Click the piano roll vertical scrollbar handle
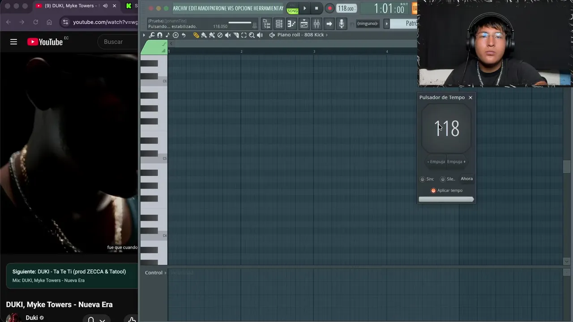Image resolution: width=573 pixels, height=322 pixels. coord(567,167)
